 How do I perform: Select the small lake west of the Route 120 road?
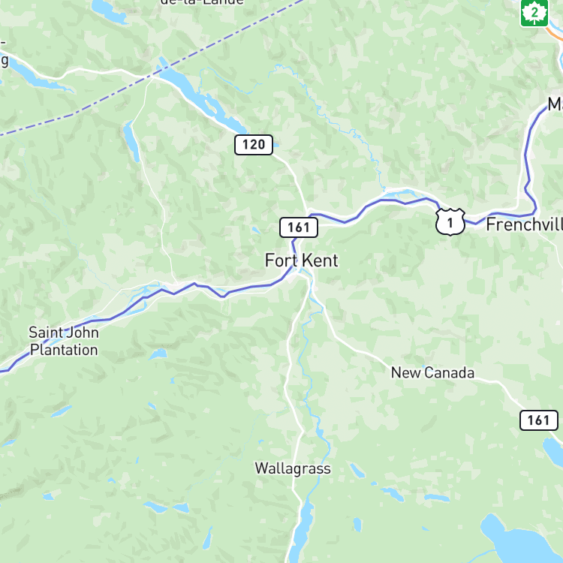131,141
